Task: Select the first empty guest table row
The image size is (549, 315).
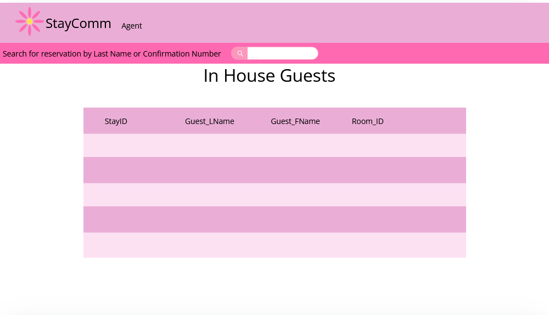Action: coord(274,145)
